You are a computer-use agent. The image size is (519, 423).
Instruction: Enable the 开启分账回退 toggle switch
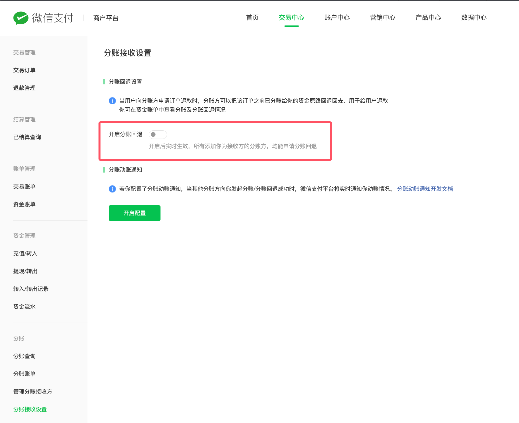pos(157,135)
